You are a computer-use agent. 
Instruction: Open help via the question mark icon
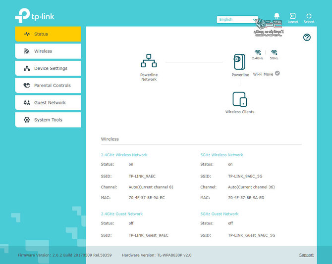coord(307,38)
